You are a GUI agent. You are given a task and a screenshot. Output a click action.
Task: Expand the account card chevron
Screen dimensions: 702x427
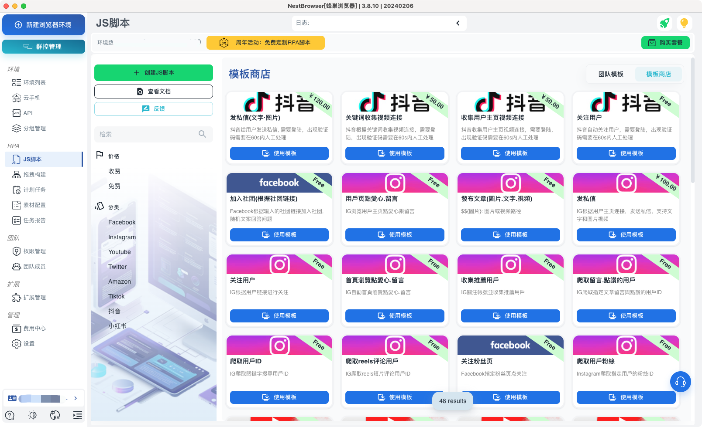click(76, 398)
